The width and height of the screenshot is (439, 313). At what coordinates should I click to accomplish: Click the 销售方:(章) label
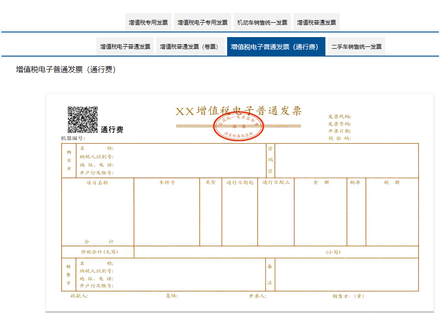(x=348, y=296)
